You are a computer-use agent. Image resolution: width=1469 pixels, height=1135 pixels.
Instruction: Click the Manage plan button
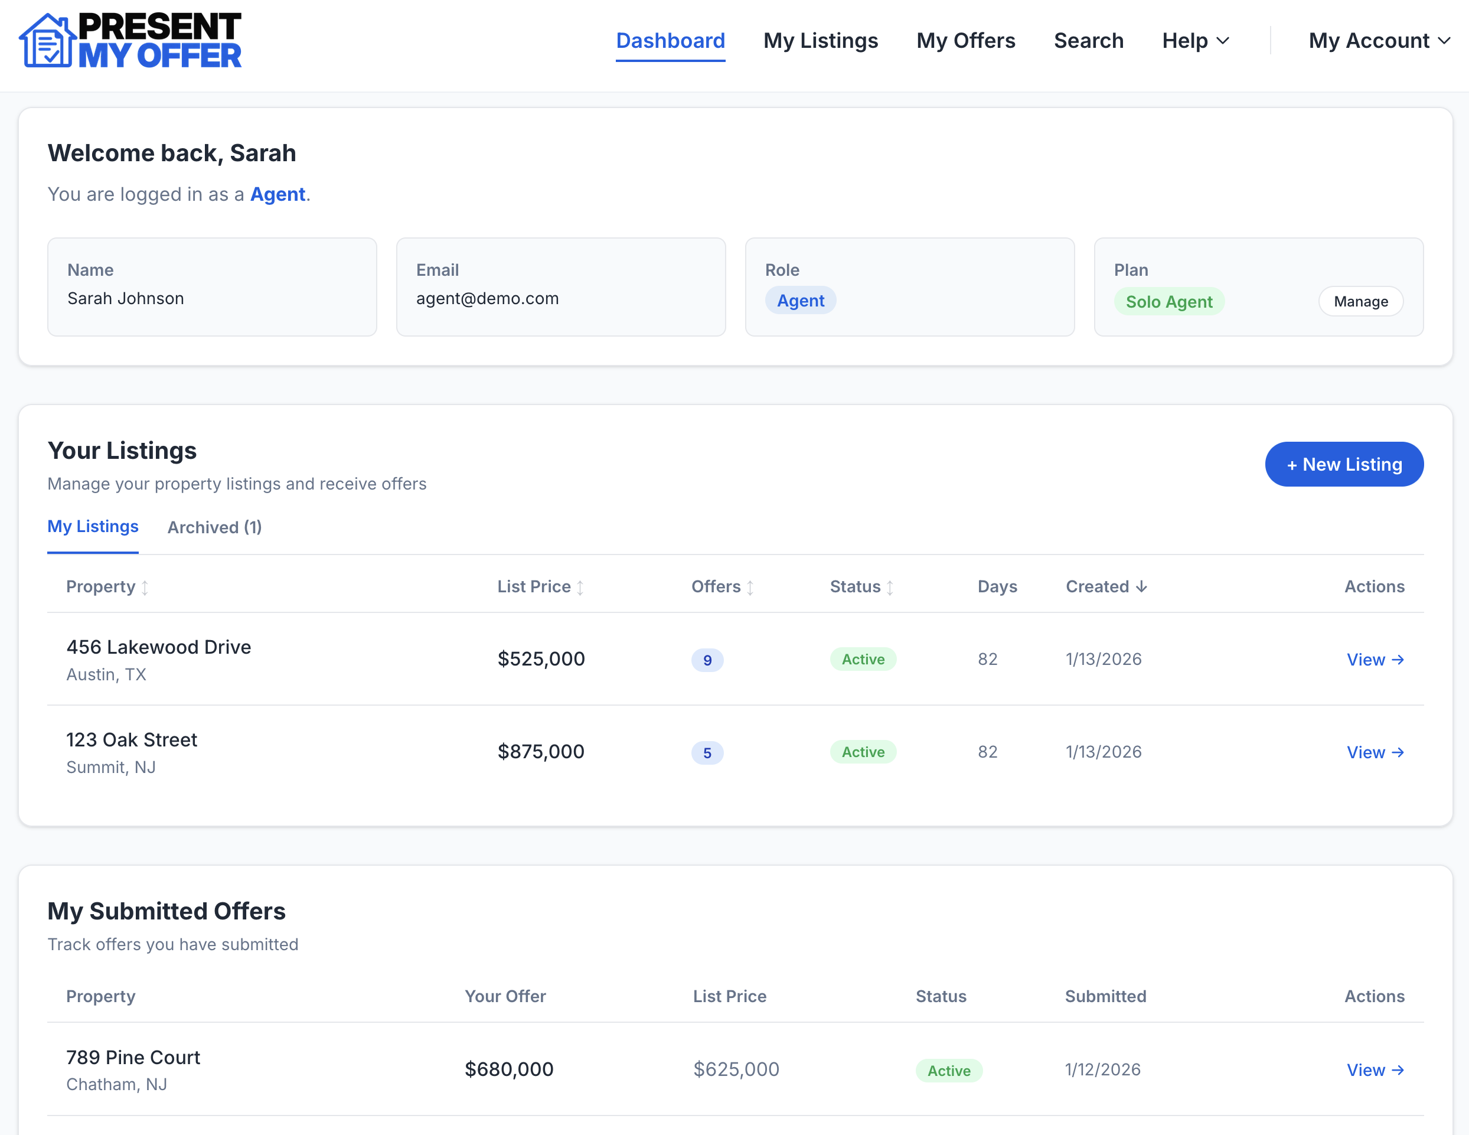click(1360, 301)
